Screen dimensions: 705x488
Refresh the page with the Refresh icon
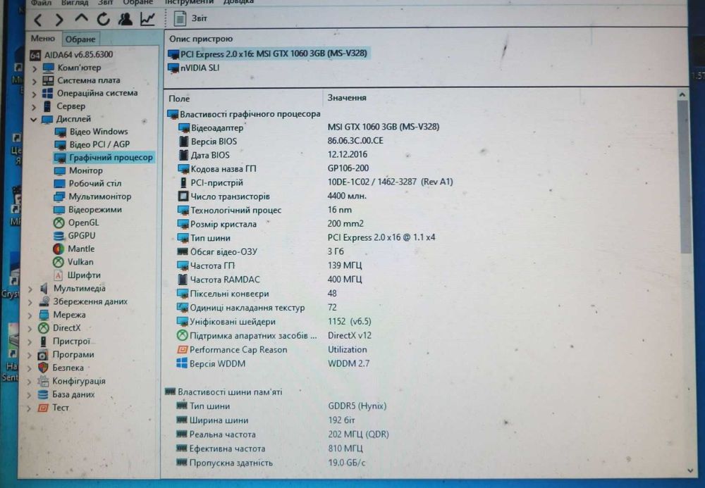(x=103, y=19)
